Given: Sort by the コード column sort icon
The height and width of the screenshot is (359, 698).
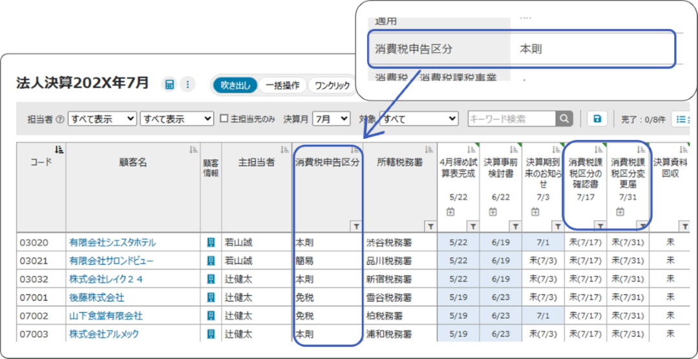Looking at the screenshot, I should pos(59,149).
